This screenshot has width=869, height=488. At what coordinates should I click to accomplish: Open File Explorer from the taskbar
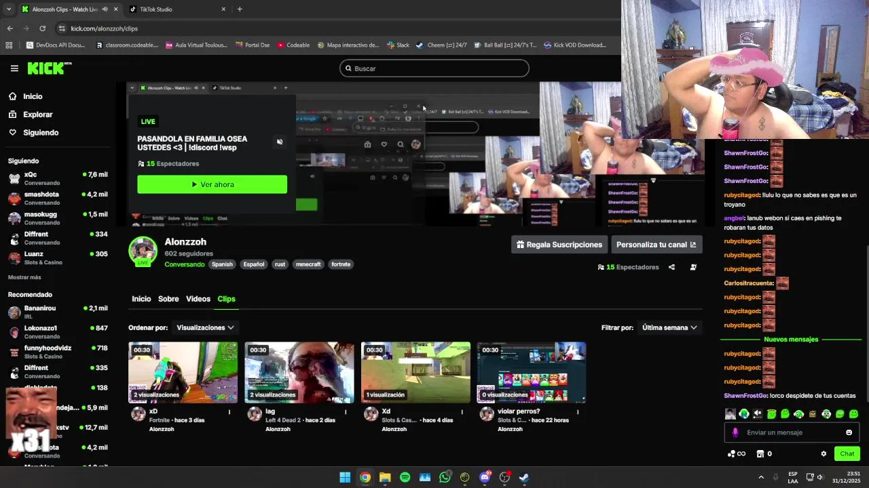[x=385, y=477]
